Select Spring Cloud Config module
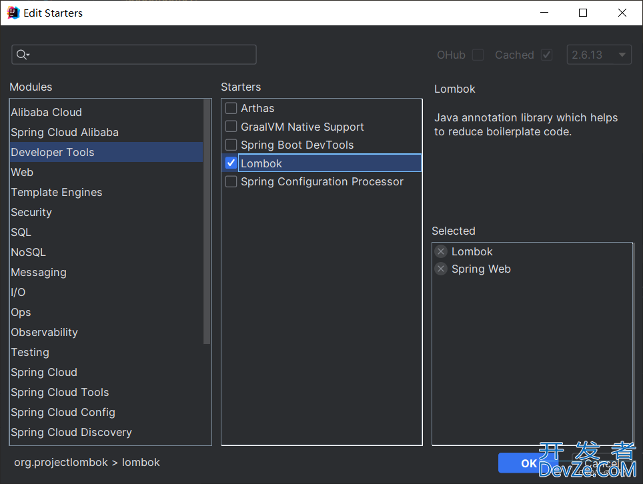This screenshot has width=643, height=484. point(107,412)
